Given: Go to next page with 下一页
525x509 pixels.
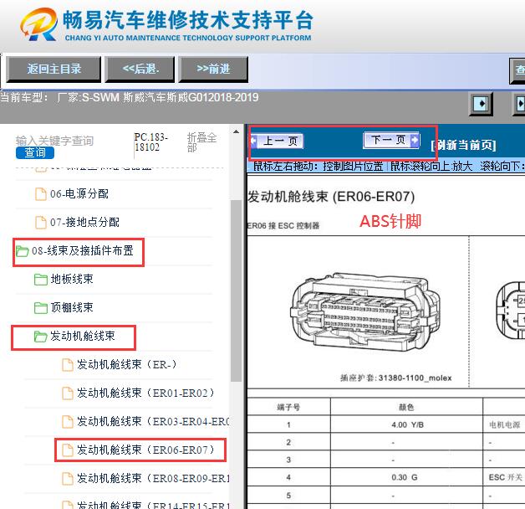Looking at the screenshot, I should click(391, 140).
